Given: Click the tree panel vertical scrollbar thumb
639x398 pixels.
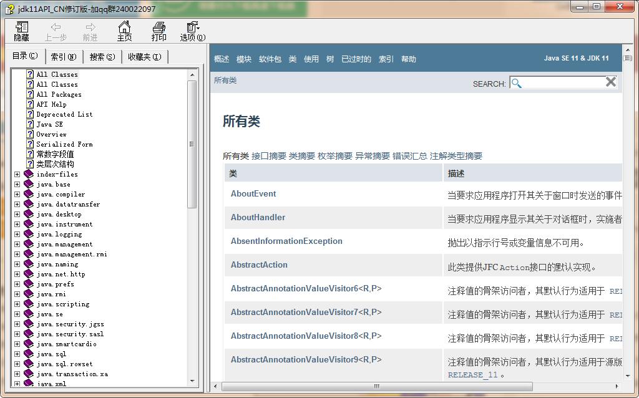Looking at the screenshot, I should 192,144.
